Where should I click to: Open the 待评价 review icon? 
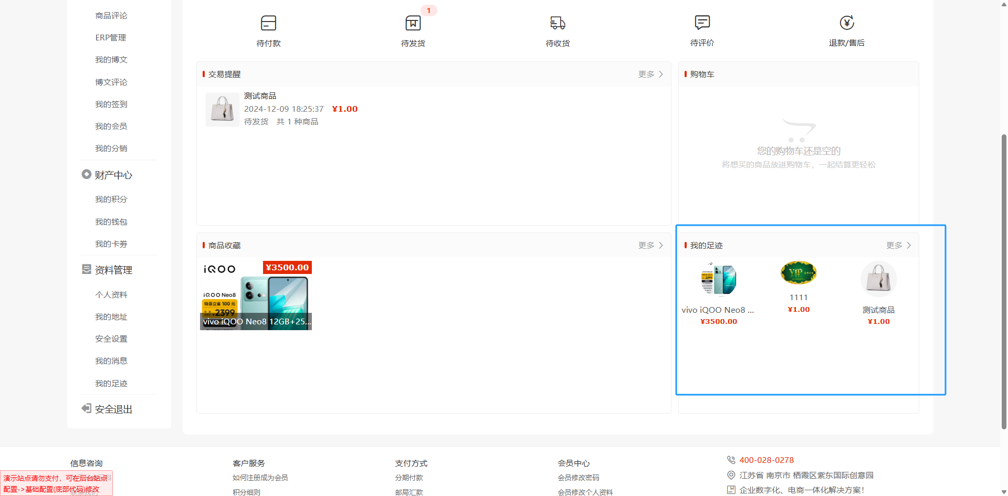702,23
